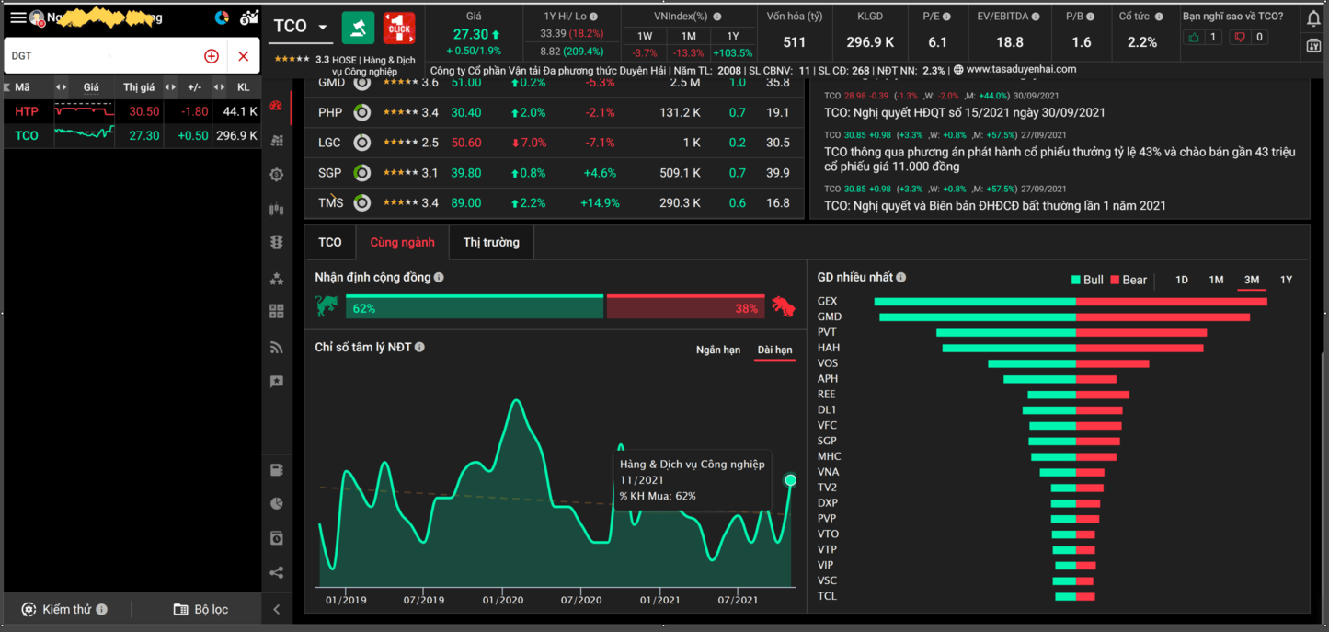Open the pie chart sidebar icon
Viewport: 1329px width, 632px height.
(276, 503)
